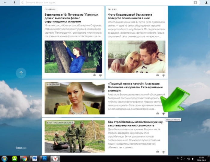
Task: Click the browser back arrow
Action: (x=5, y=2)
